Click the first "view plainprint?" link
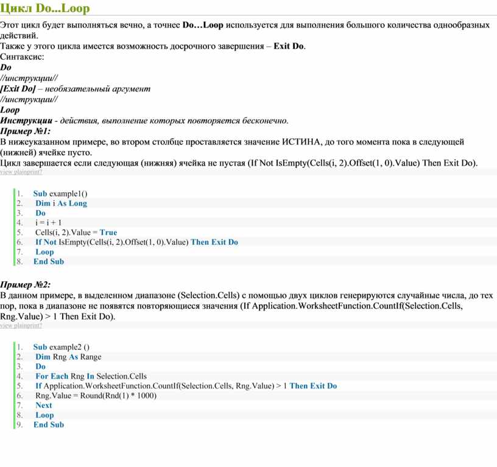The image size is (497, 467). 21,172
